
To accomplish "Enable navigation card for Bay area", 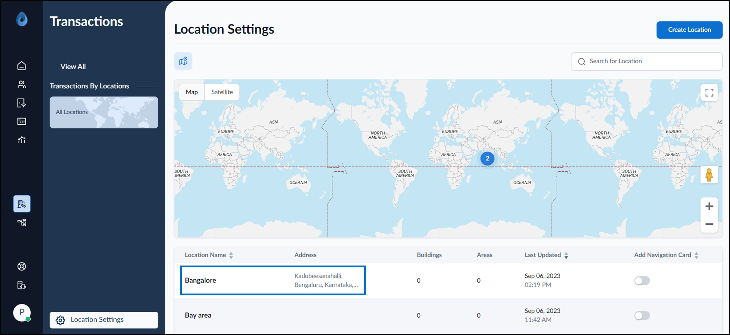I will point(642,315).
